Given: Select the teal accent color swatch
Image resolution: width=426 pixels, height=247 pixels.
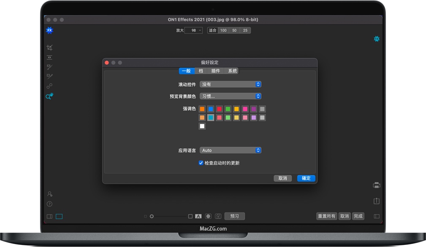Looking at the screenshot, I should [211, 117].
